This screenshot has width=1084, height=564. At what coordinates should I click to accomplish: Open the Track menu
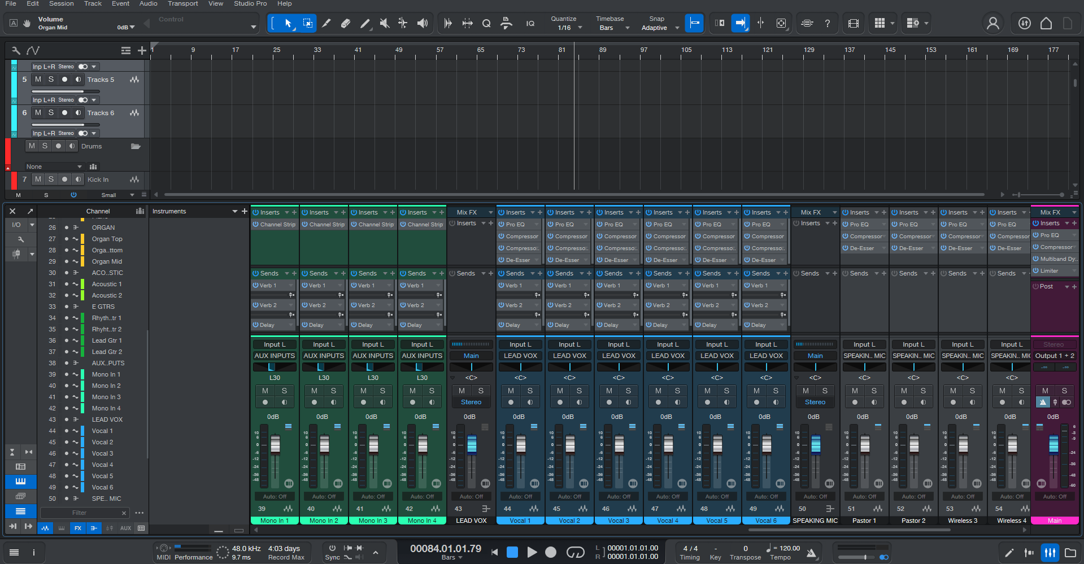tap(93, 4)
